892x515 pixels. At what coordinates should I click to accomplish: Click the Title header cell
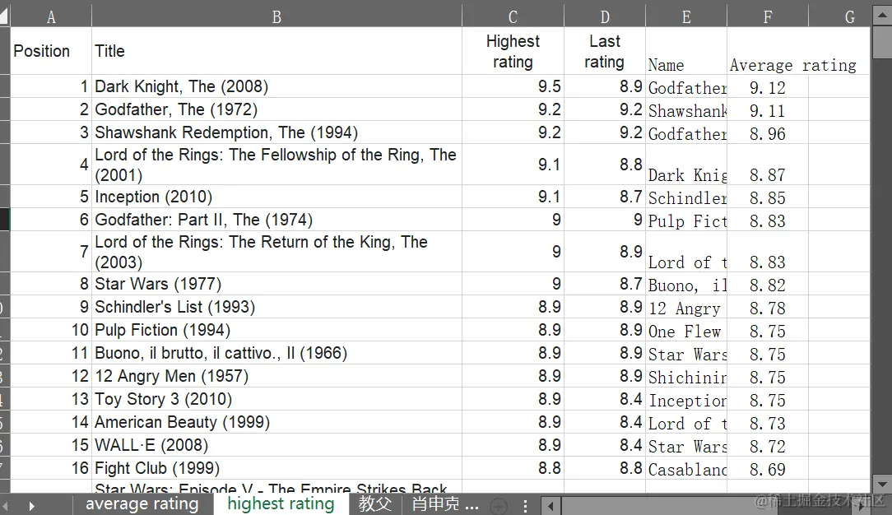(x=276, y=51)
